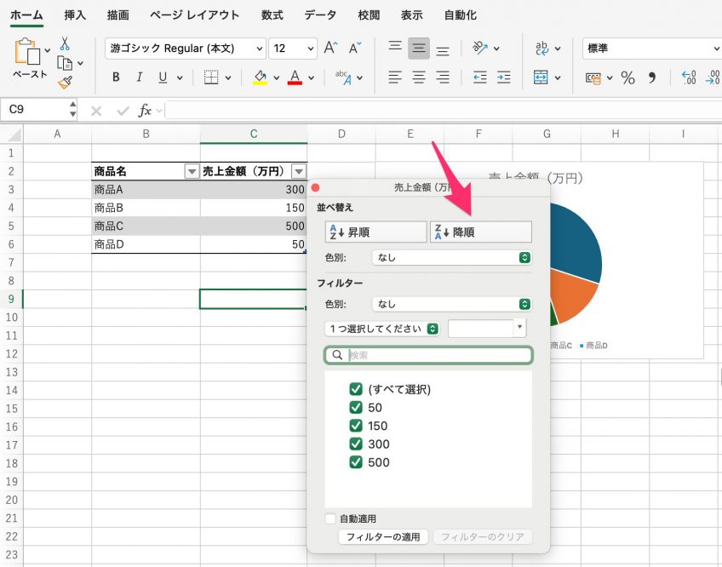Click the cut scissors icon
The width and height of the screenshot is (722, 567).
65,44
